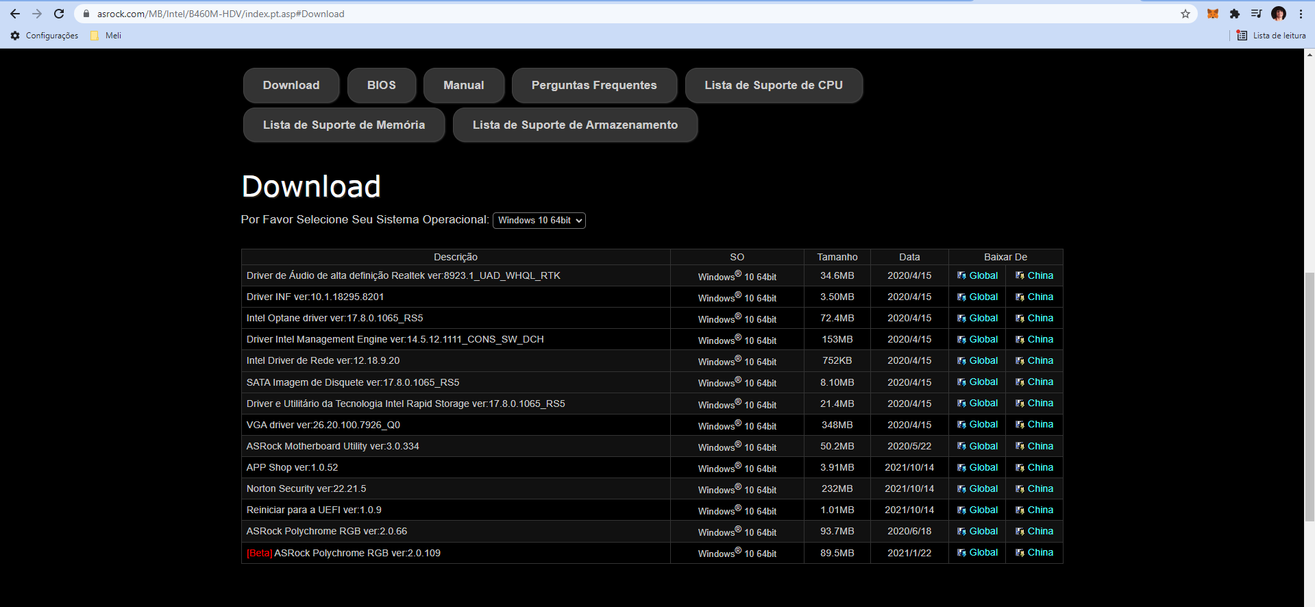Open the Perguntas Frequentes tab

point(594,85)
